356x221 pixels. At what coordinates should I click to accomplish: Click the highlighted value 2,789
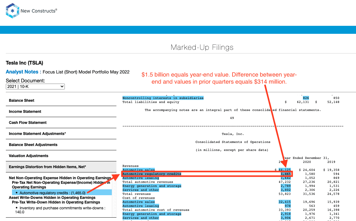click(286, 186)
